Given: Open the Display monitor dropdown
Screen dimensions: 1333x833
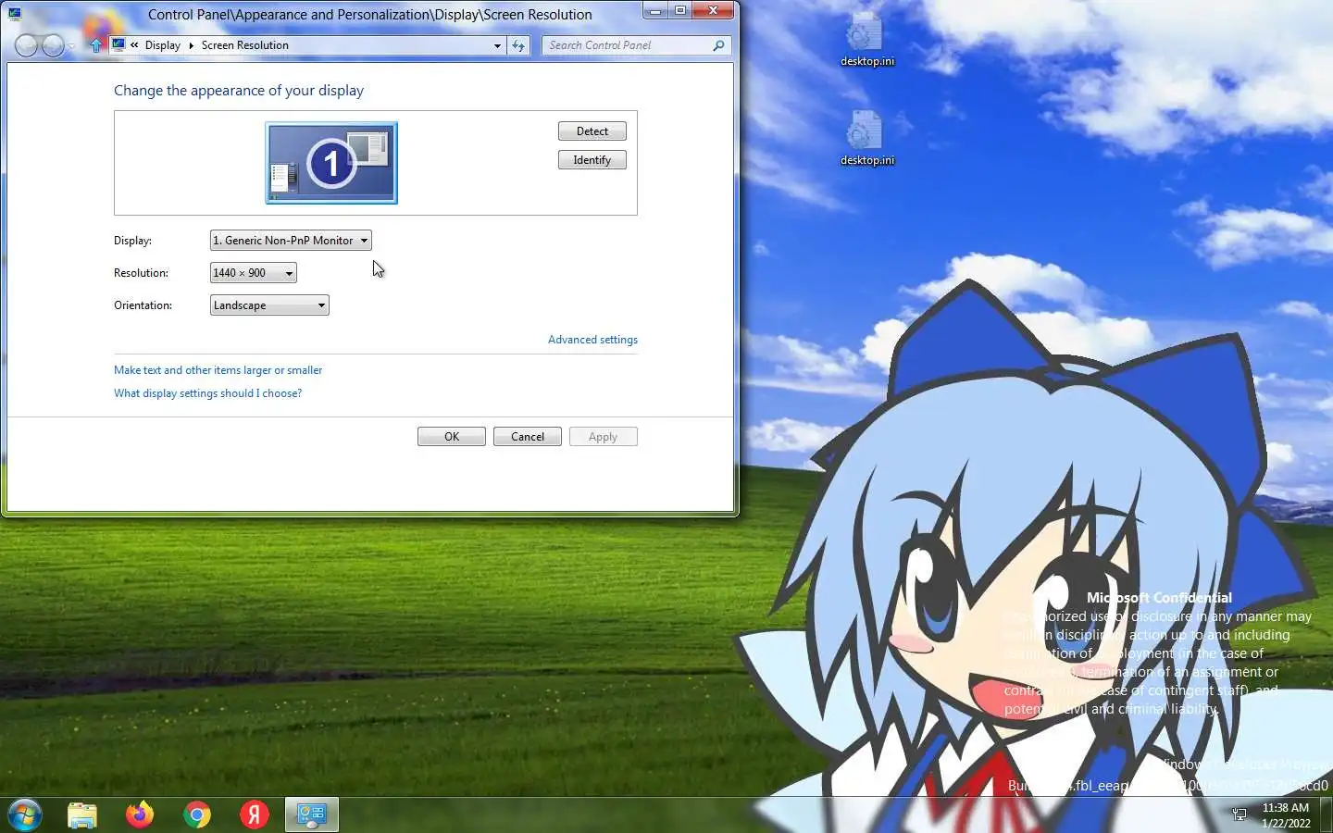Looking at the screenshot, I should (x=291, y=241).
